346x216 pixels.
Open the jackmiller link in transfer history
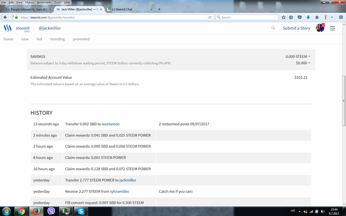pos(128,180)
